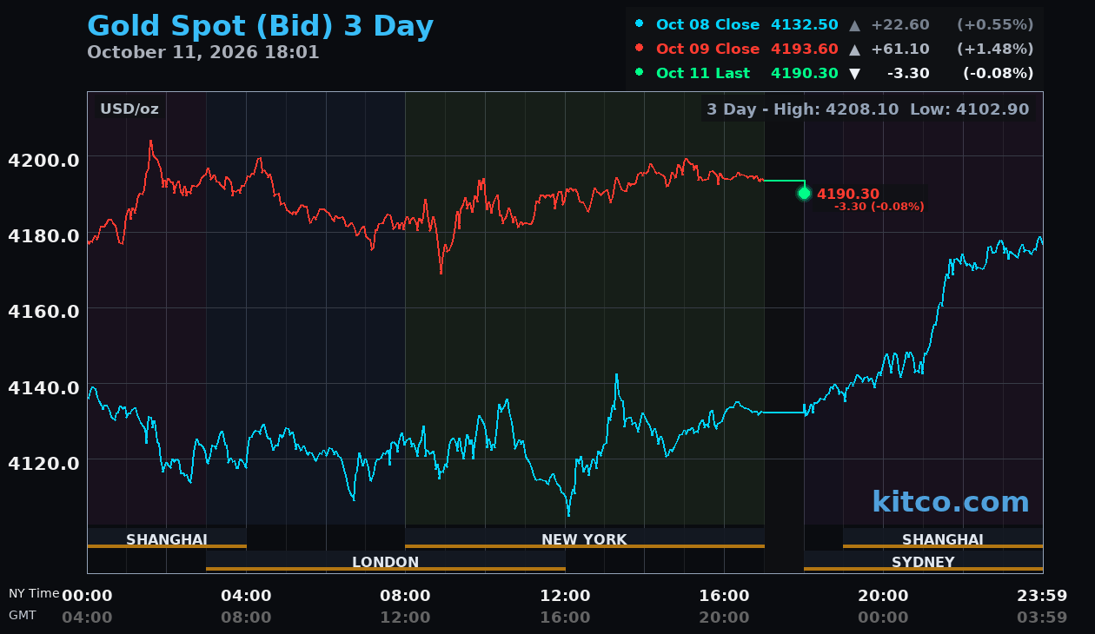Click the Oct 11 Last label
Screen dimensions: 1095x634
pos(703,73)
